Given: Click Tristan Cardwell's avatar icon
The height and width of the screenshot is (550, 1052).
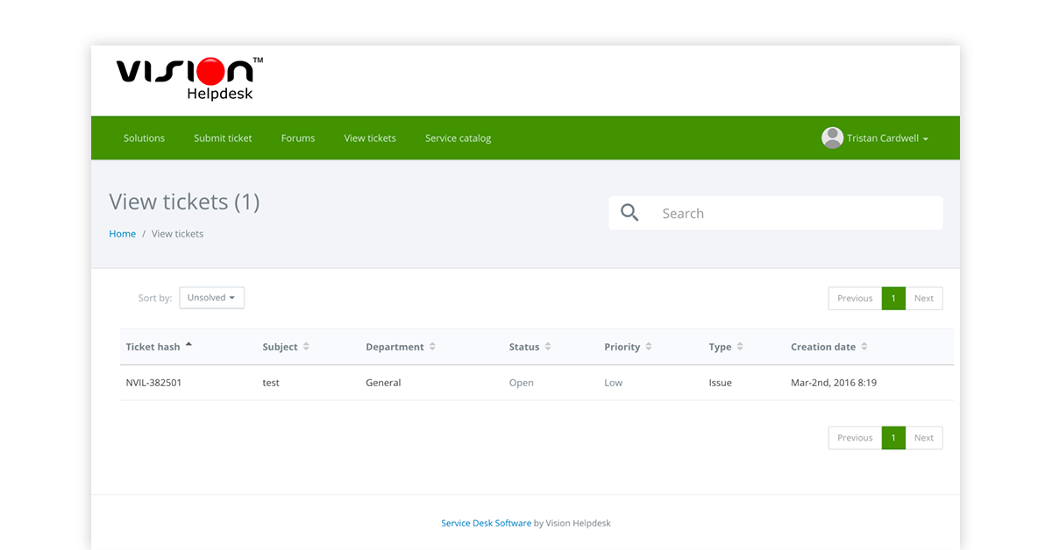Looking at the screenshot, I should point(832,138).
